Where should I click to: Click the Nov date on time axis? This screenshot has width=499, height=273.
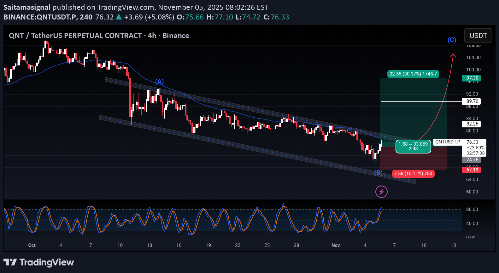pos(336,245)
